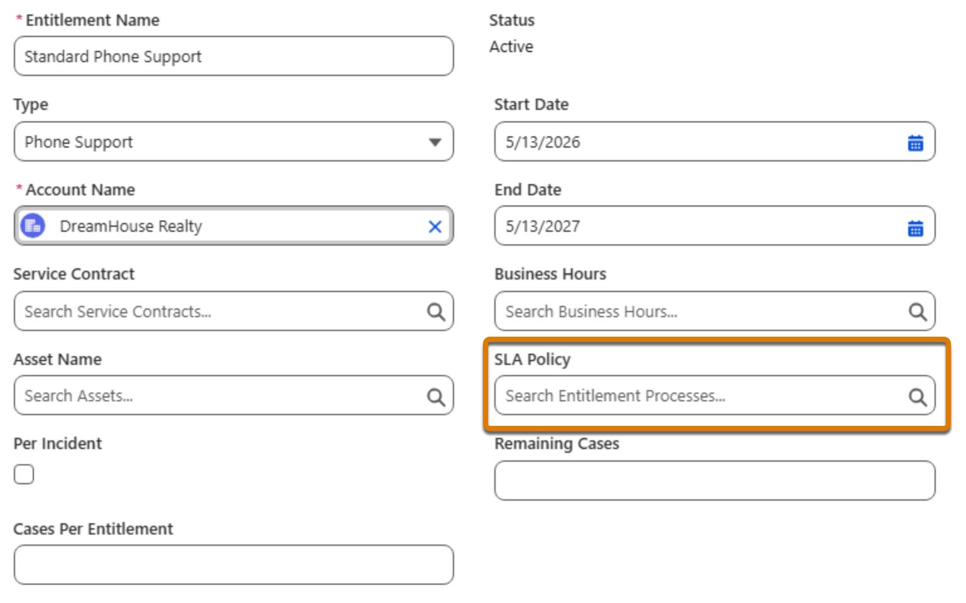Viewport: 966px width, 603px height.
Task: Click the Service Contract label
Action: [x=74, y=274]
